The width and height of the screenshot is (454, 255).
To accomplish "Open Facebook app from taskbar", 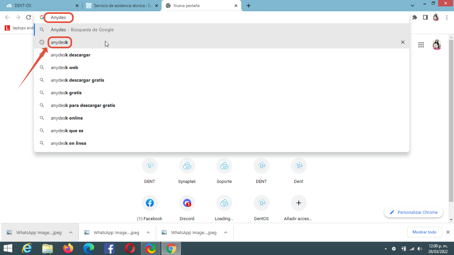I will 109,248.
